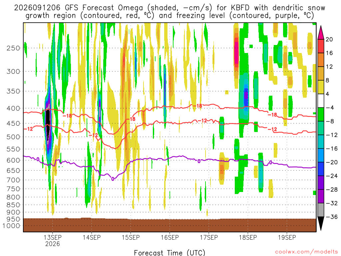
Task: Click the red -12 label at left edge
Action: coord(28,129)
